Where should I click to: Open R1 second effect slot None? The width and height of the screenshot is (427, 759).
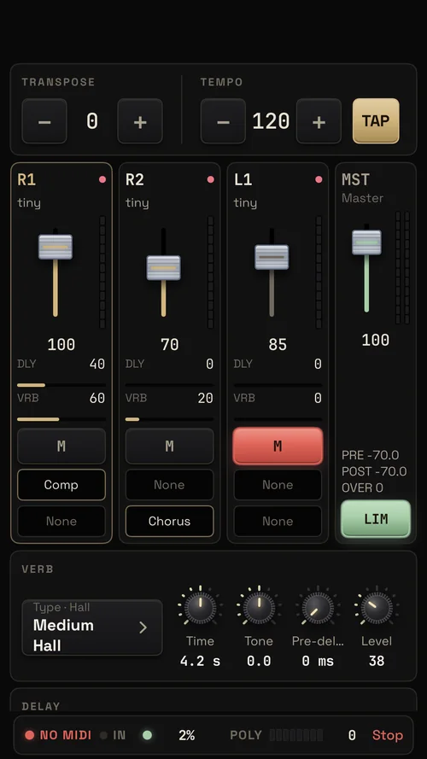pos(61,522)
